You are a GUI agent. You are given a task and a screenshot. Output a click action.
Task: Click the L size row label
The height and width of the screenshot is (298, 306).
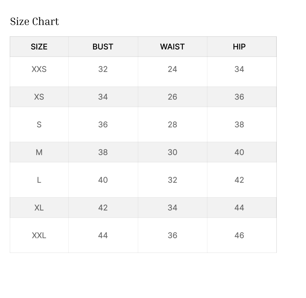tap(39, 180)
